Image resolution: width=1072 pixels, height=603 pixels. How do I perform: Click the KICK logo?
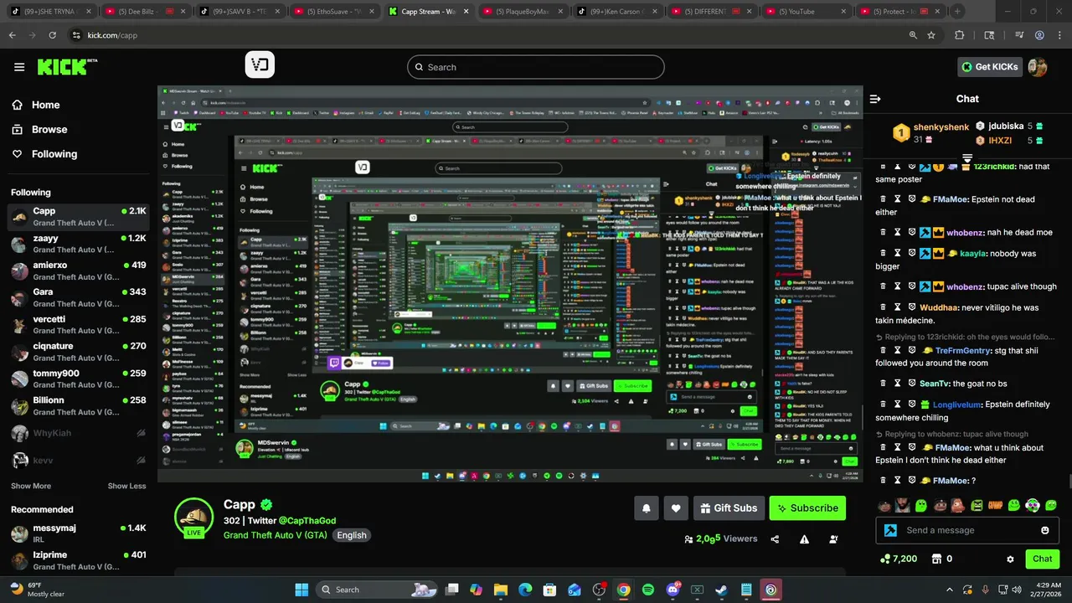click(x=67, y=67)
